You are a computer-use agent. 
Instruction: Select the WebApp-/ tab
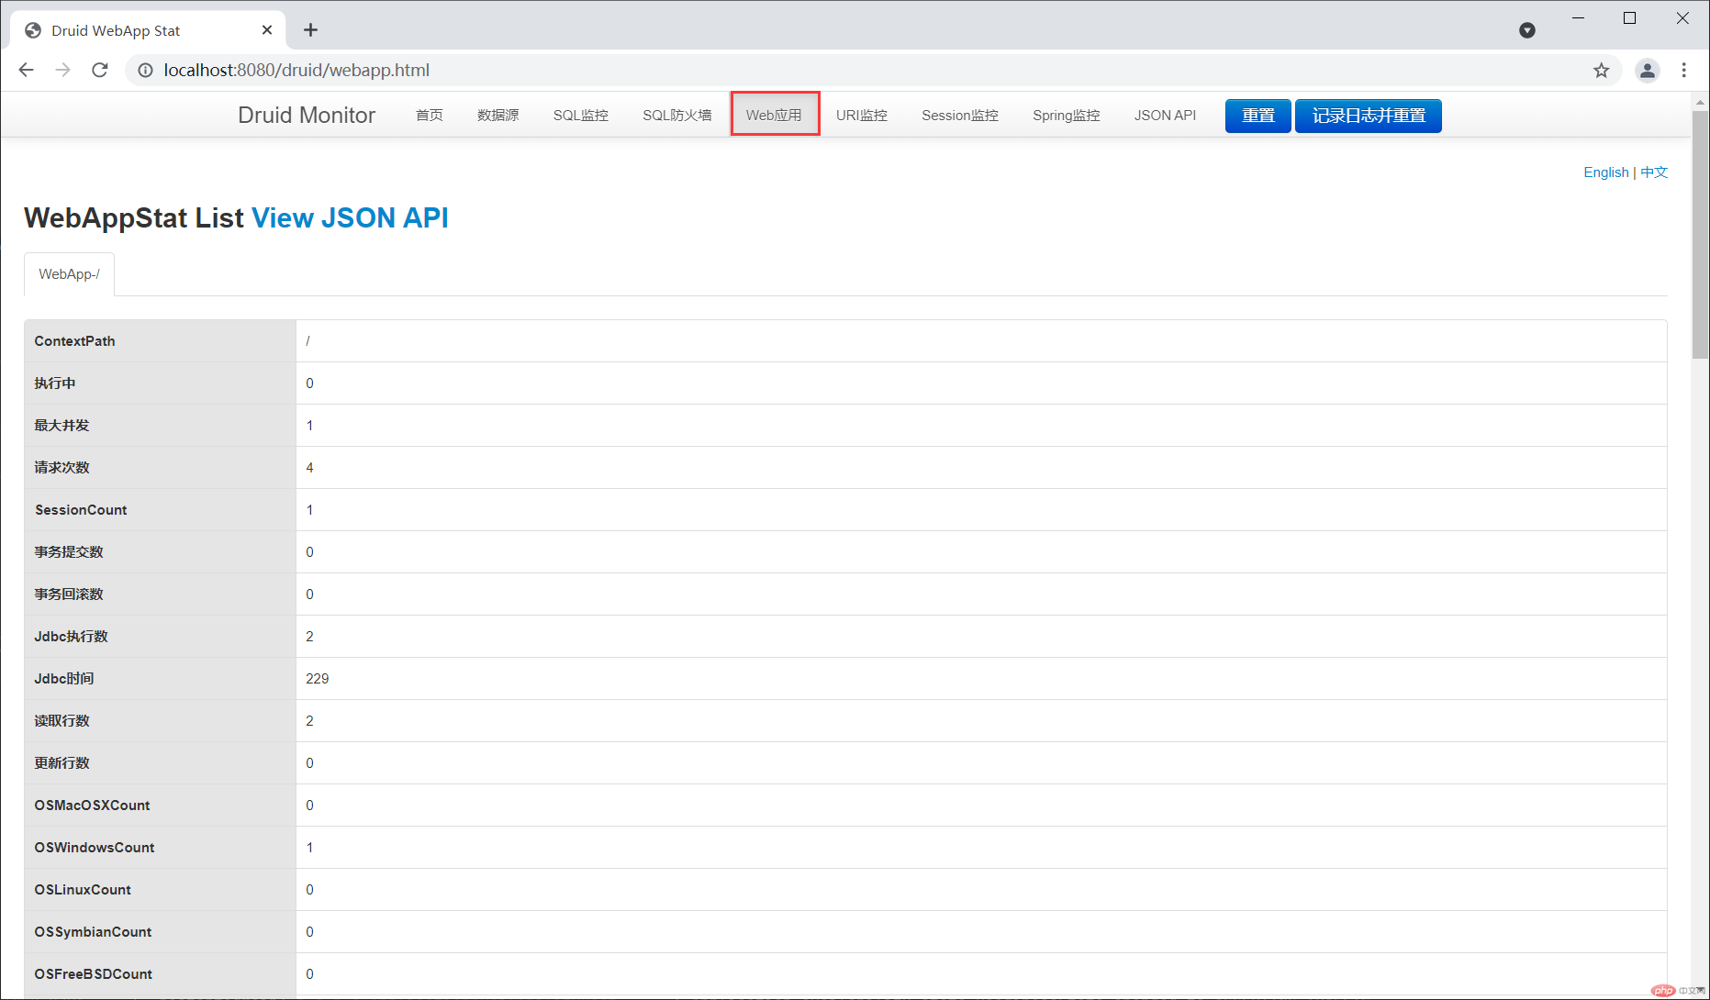(69, 274)
